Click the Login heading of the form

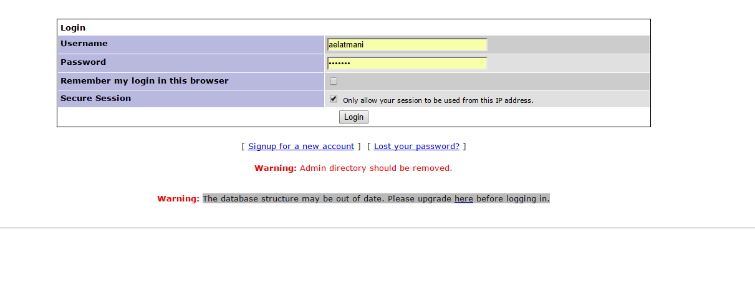tap(73, 28)
